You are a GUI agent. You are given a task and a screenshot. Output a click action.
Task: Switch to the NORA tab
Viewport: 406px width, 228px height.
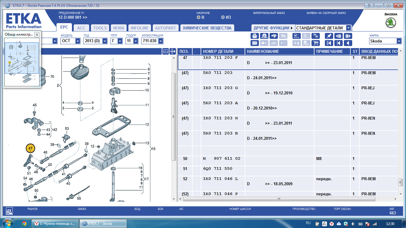119,28
